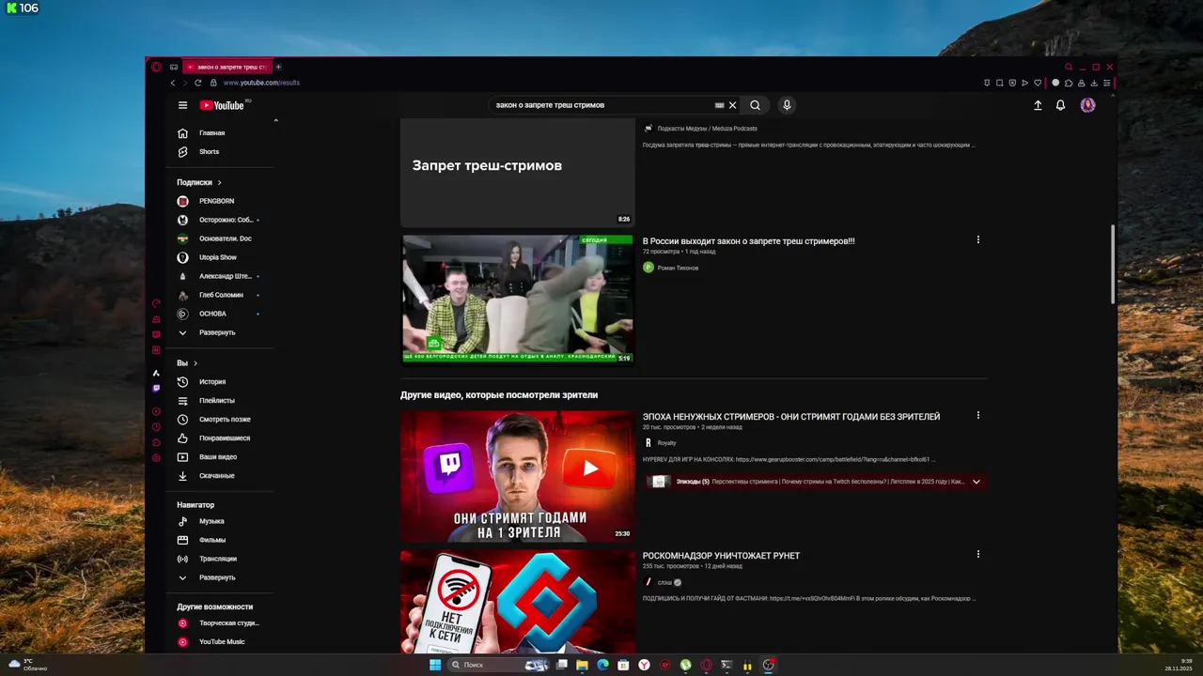Open File Explorer from taskbar

582,665
